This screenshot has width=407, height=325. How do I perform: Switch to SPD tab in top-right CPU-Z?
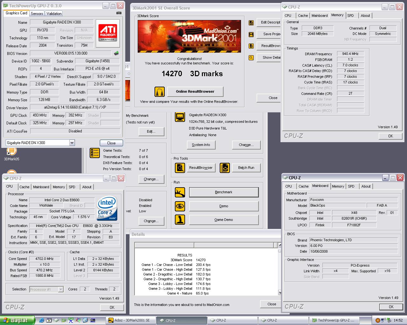pos(350,16)
